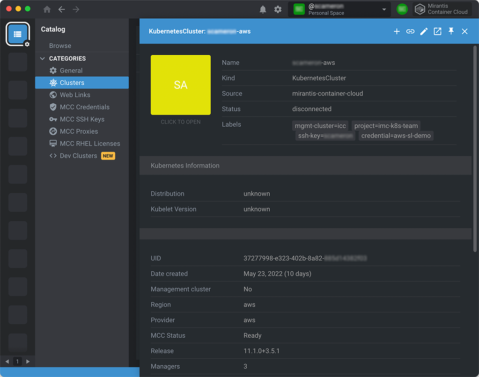Click the MCC Proxies icon
Viewport: 479px width, 377px height.
53,131
